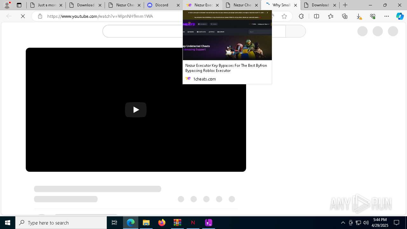Add this page to favorites star
The width and height of the screenshot is (407, 229).
pyautogui.click(x=284, y=16)
